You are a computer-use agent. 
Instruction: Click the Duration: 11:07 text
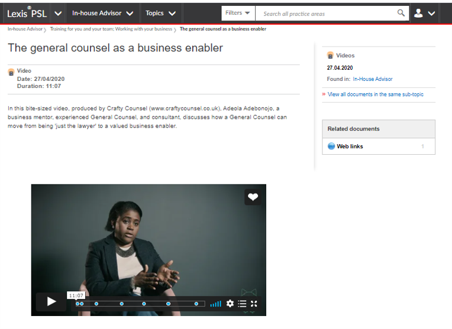[x=39, y=86]
